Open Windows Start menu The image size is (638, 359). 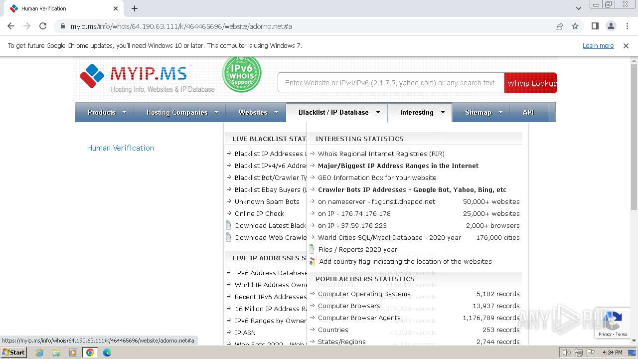(13, 352)
